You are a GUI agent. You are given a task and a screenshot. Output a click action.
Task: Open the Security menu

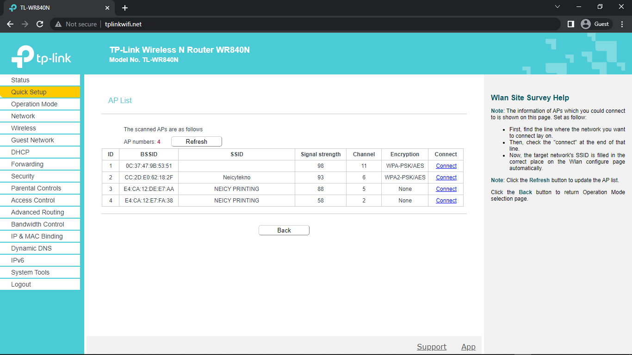point(40,176)
